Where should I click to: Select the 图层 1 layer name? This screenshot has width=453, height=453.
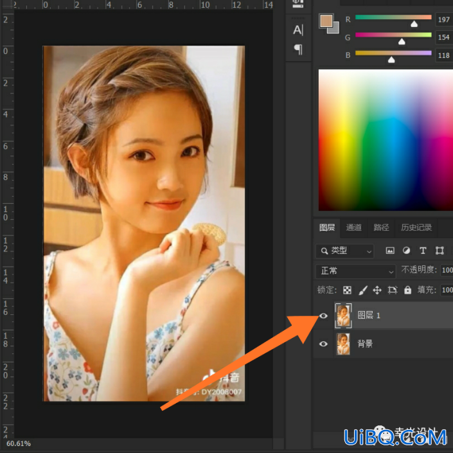click(x=369, y=315)
